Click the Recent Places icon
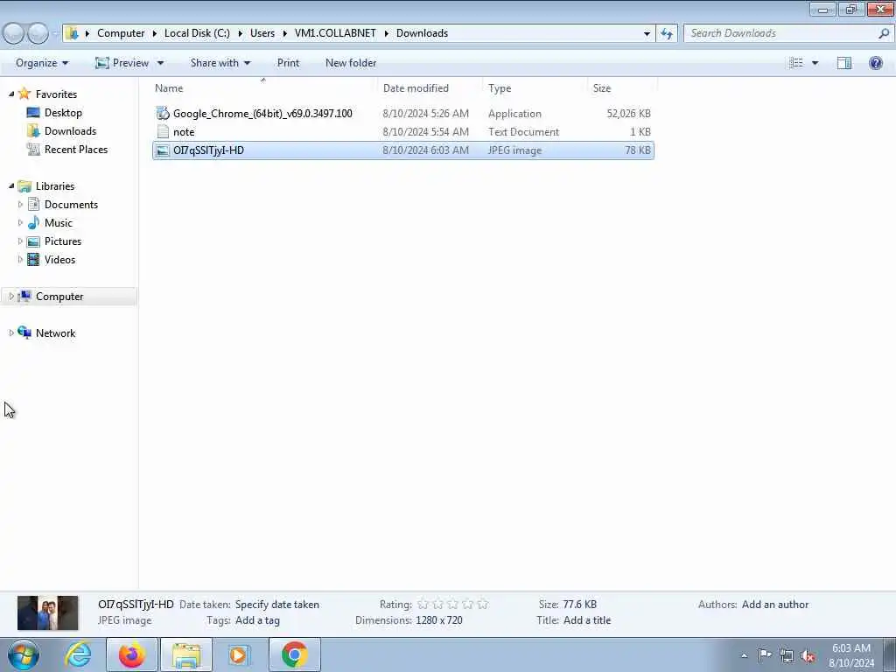Viewport: 896px width, 672px height. click(x=33, y=149)
